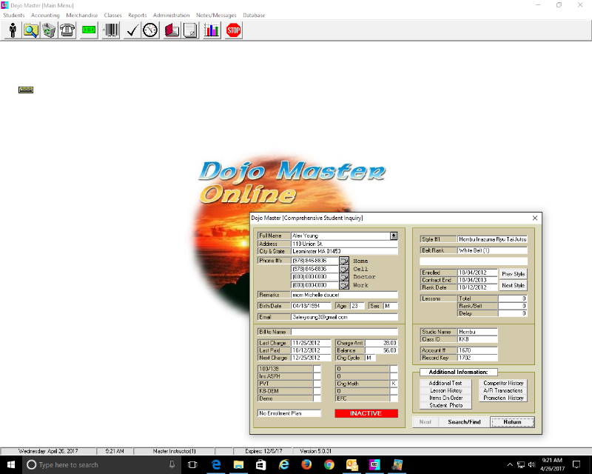Click the Windows Start button
The height and width of the screenshot is (474, 592).
[11, 464]
